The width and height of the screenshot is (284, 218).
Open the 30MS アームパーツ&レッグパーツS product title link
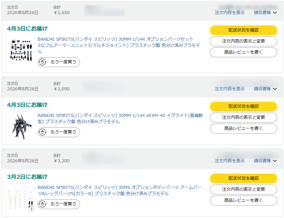pos(119,190)
